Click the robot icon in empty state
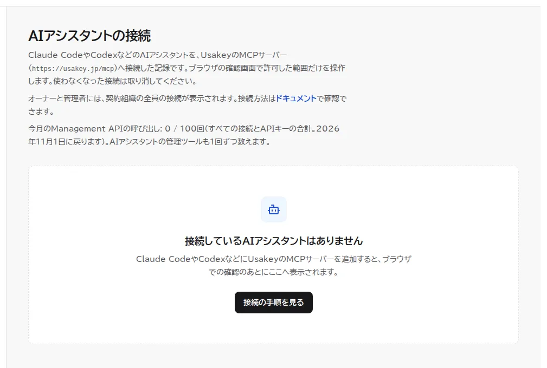The image size is (547, 368). click(273, 209)
